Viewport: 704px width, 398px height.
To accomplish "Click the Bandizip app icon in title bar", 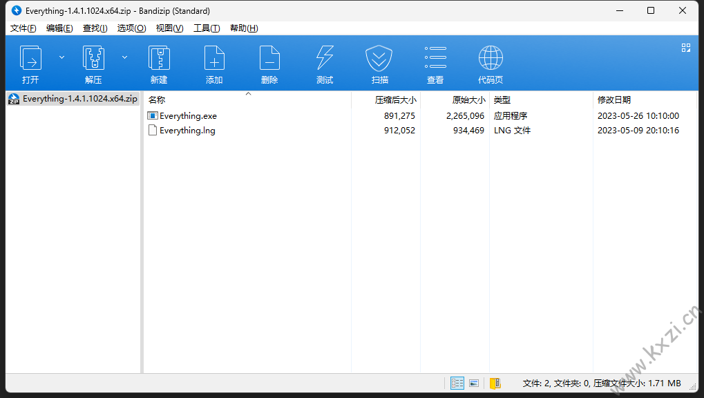I will point(16,10).
